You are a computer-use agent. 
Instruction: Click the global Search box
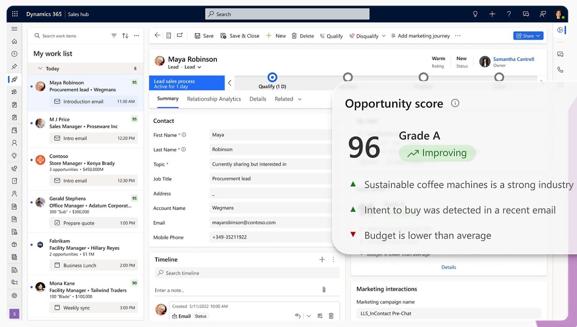click(x=287, y=14)
